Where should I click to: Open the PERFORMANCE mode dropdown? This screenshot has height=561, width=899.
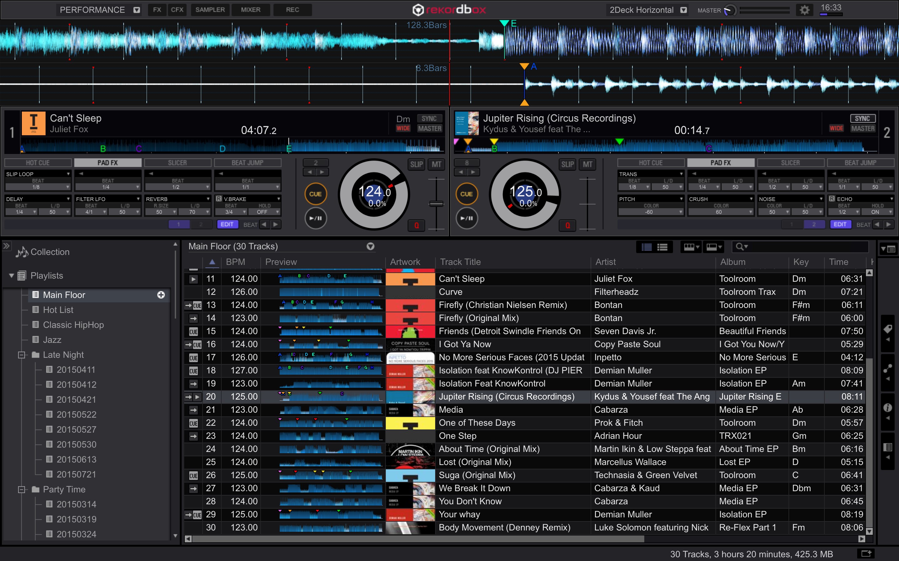(137, 10)
